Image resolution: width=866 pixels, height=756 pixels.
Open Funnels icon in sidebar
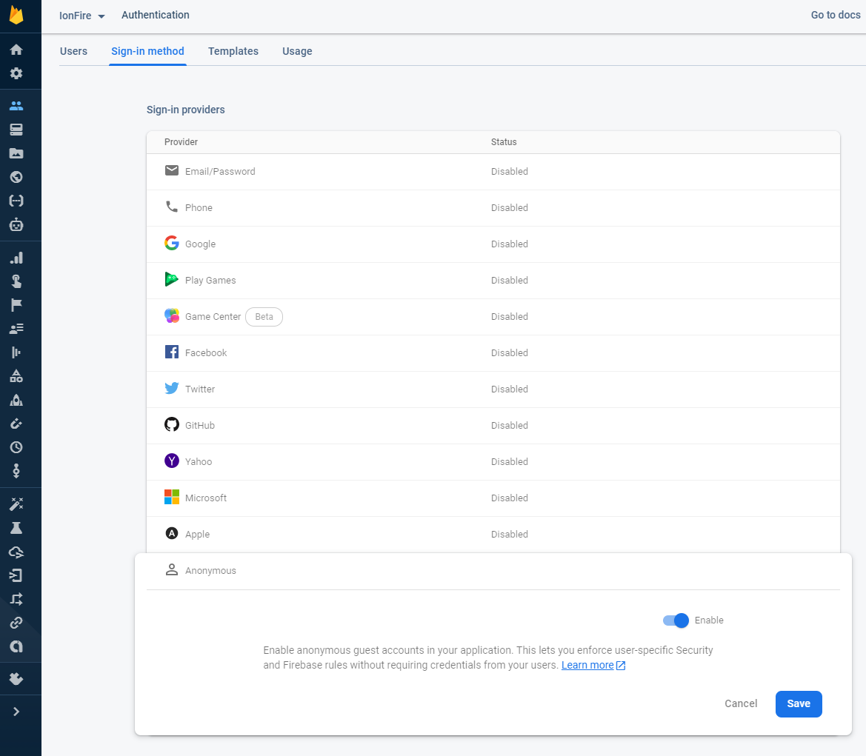16,352
